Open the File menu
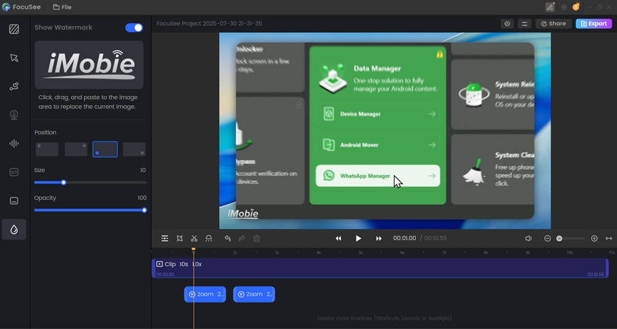This screenshot has width=617, height=329. (62, 7)
